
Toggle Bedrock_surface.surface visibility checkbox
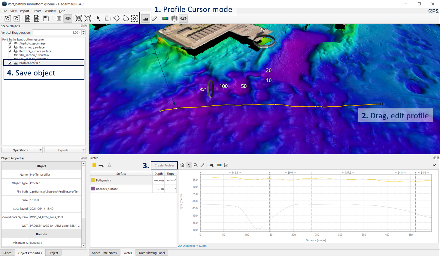pyautogui.click(x=10, y=51)
